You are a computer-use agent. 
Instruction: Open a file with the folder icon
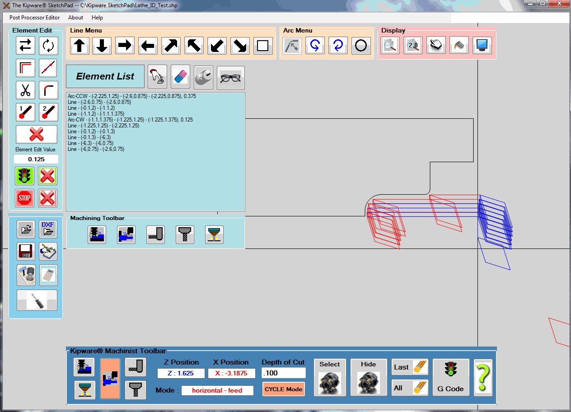26,229
